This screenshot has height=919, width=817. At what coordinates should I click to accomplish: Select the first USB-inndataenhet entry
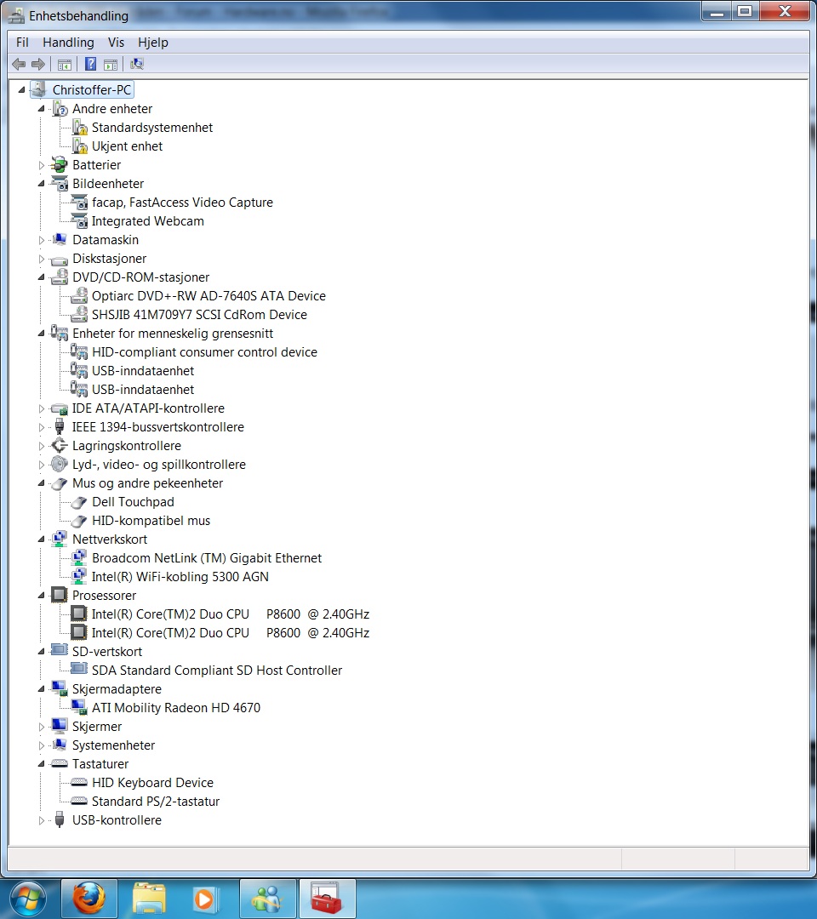point(143,371)
